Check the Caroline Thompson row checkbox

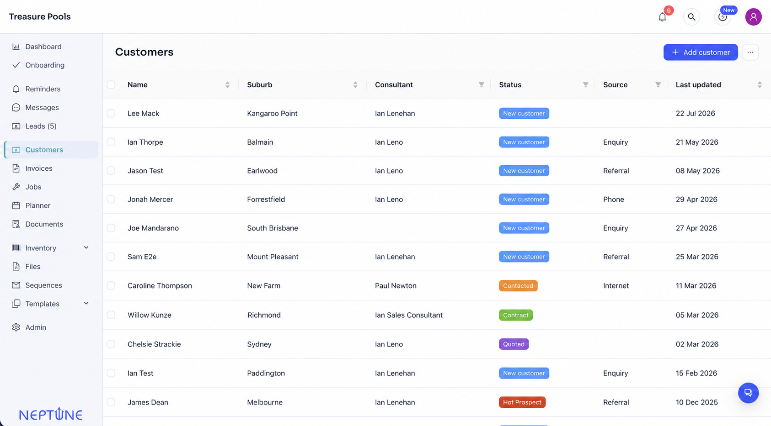[x=111, y=285]
